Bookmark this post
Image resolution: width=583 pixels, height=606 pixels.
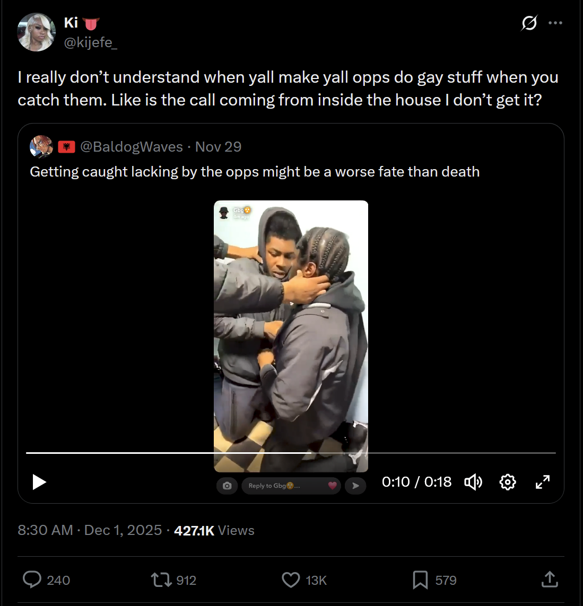point(420,579)
